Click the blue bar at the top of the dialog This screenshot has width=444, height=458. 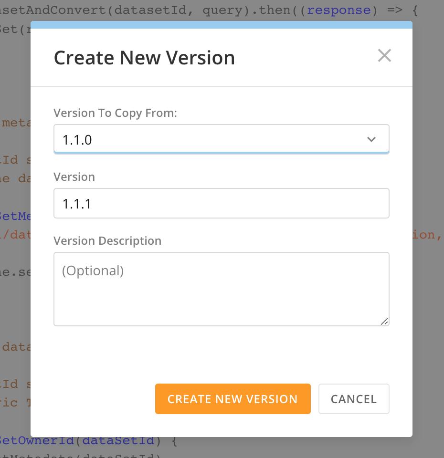[221, 24]
